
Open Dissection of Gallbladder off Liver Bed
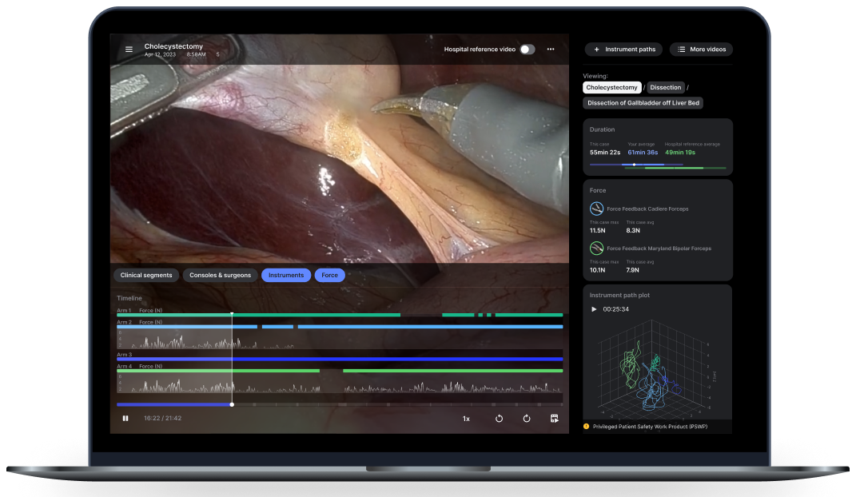[643, 102]
